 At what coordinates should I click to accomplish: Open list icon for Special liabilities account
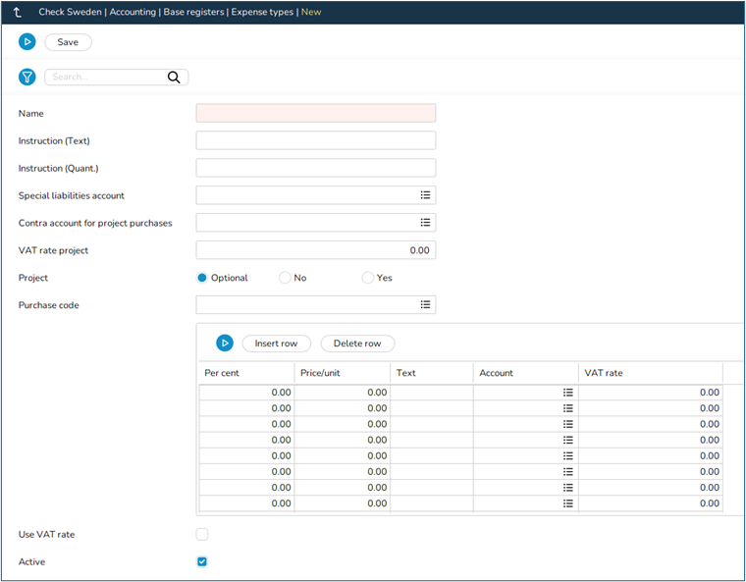point(425,195)
